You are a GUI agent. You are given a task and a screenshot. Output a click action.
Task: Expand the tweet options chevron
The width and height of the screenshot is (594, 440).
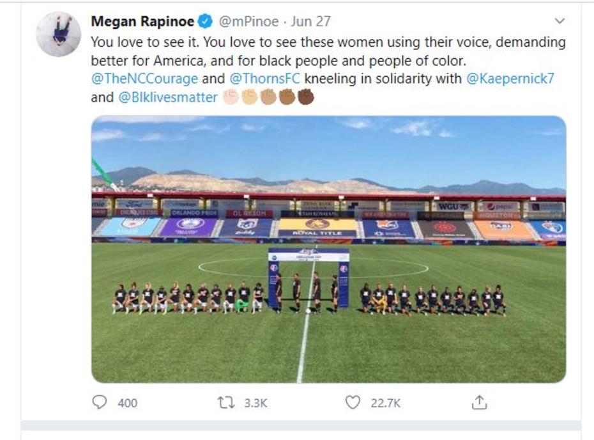(x=560, y=21)
